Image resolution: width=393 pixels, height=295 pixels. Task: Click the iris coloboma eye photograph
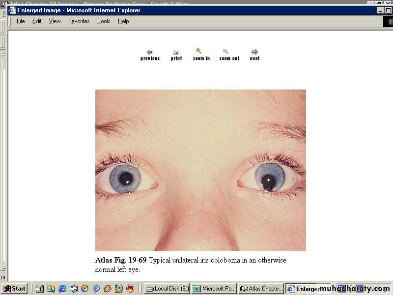click(200, 170)
